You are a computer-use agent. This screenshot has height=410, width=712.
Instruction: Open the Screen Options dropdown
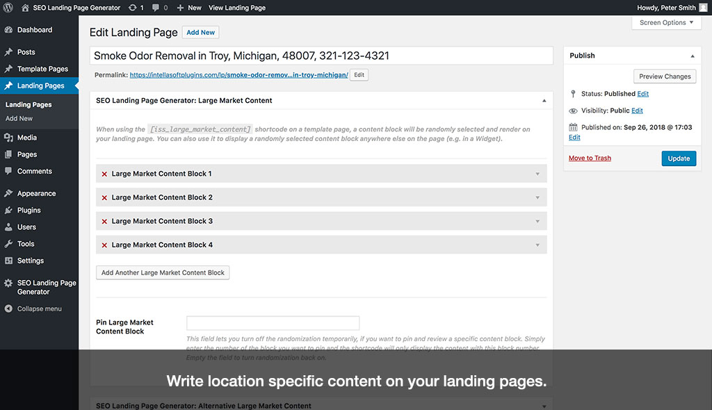pyautogui.click(x=665, y=22)
